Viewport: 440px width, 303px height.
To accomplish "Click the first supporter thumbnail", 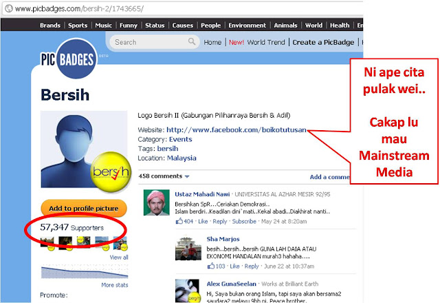I will pyautogui.click(x=47, y=242).
